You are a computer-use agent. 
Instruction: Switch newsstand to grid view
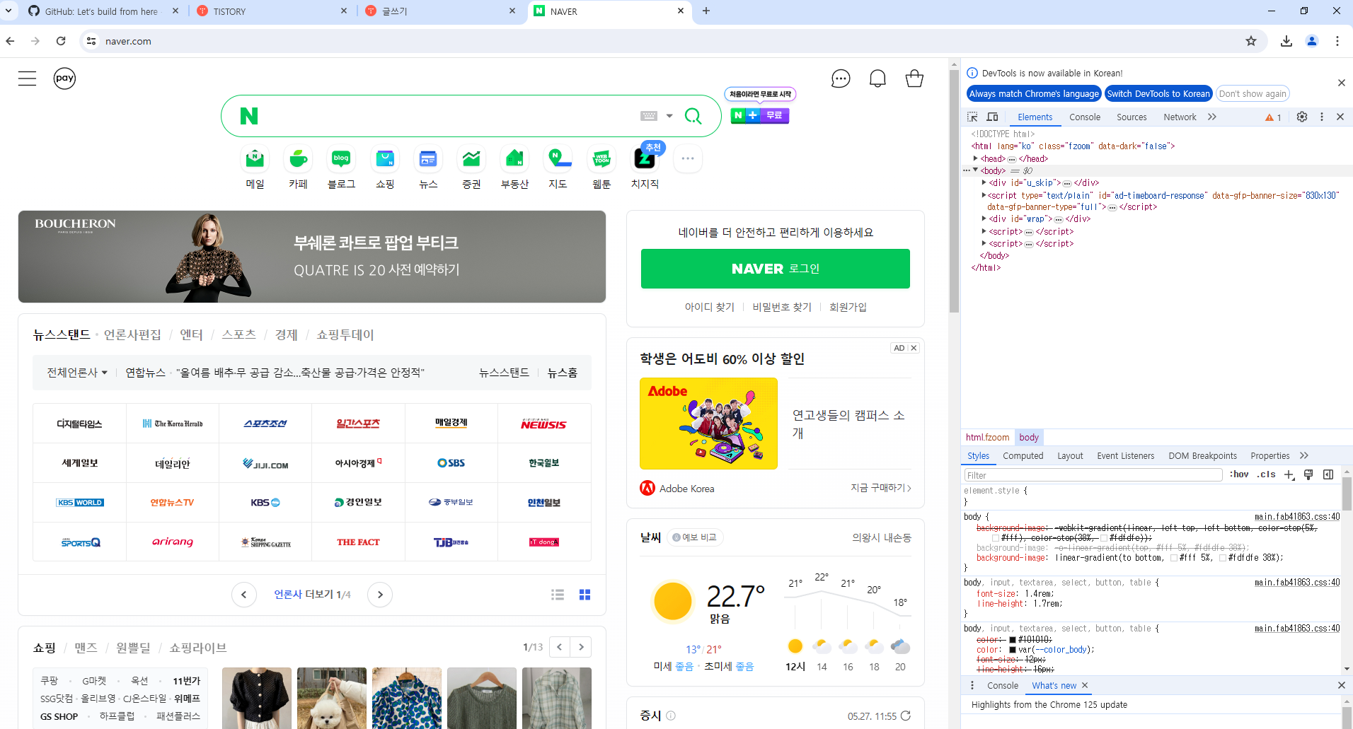(x=585, y=595)
